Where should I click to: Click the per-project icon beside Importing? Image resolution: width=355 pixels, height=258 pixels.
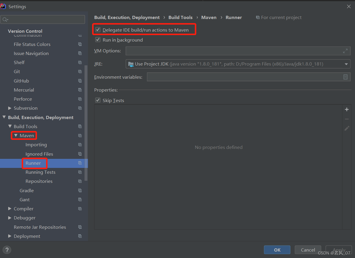(x=80, y=145)
